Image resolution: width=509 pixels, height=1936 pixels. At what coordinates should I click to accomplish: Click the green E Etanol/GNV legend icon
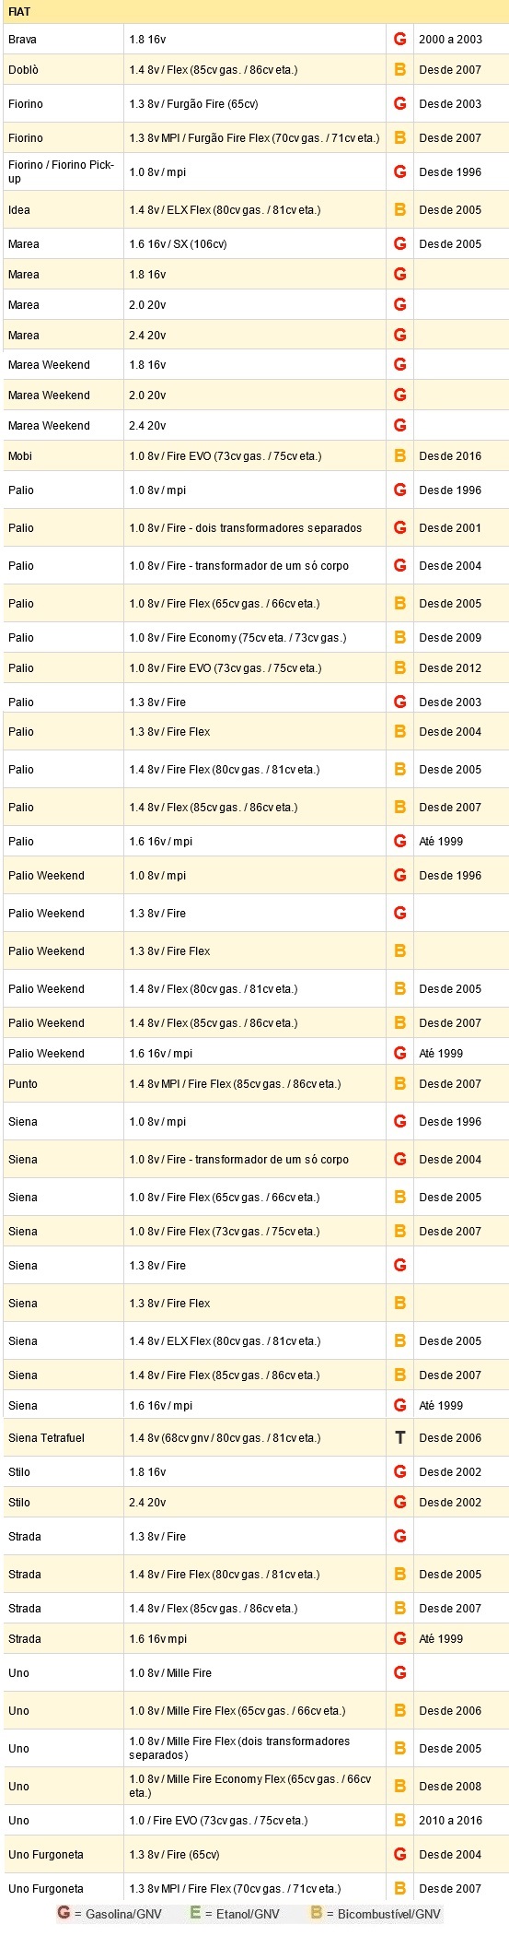(195, 1913)
